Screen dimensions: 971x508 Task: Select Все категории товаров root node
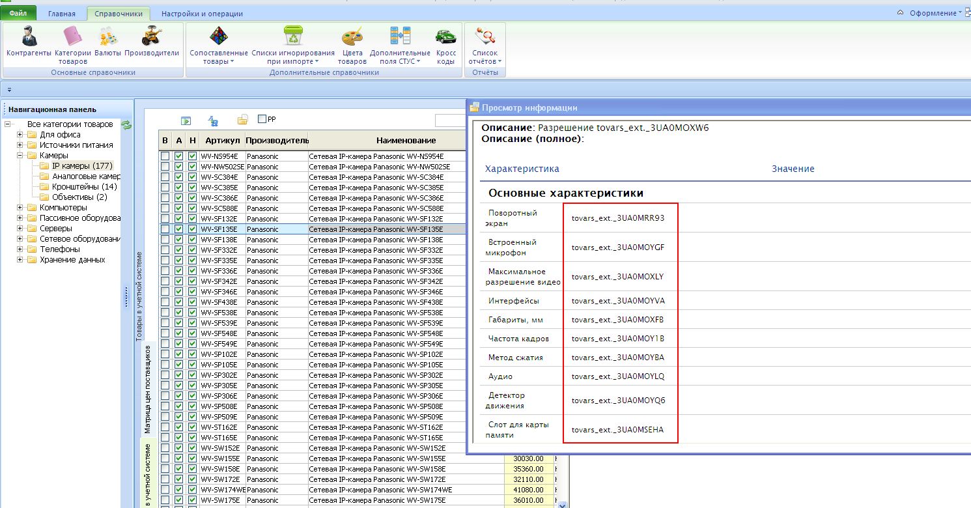pos(70,124)
